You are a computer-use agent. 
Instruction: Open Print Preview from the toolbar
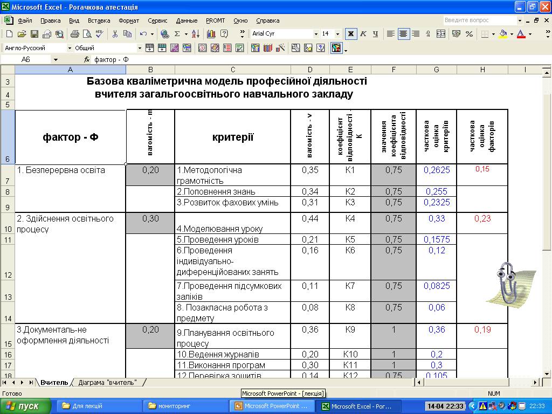[87, 34]
